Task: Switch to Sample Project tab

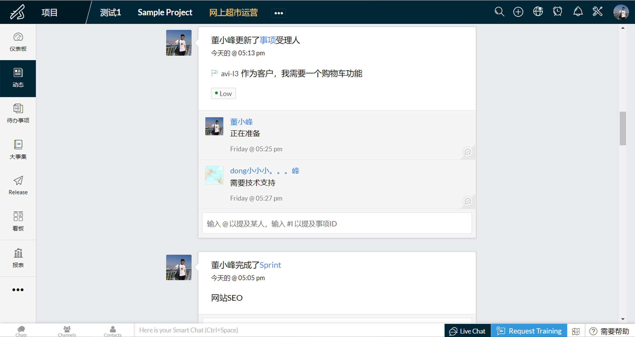Action: (x=165, y=12)
